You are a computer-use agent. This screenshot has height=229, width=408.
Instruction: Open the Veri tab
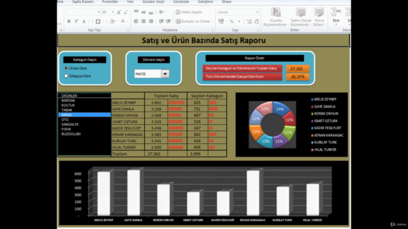[130, 2]
